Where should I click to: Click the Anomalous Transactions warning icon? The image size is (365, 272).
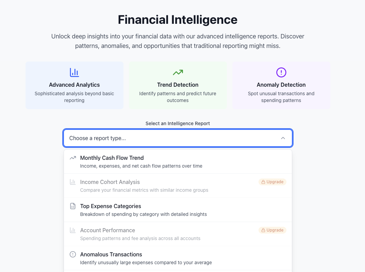click(72, 254)
